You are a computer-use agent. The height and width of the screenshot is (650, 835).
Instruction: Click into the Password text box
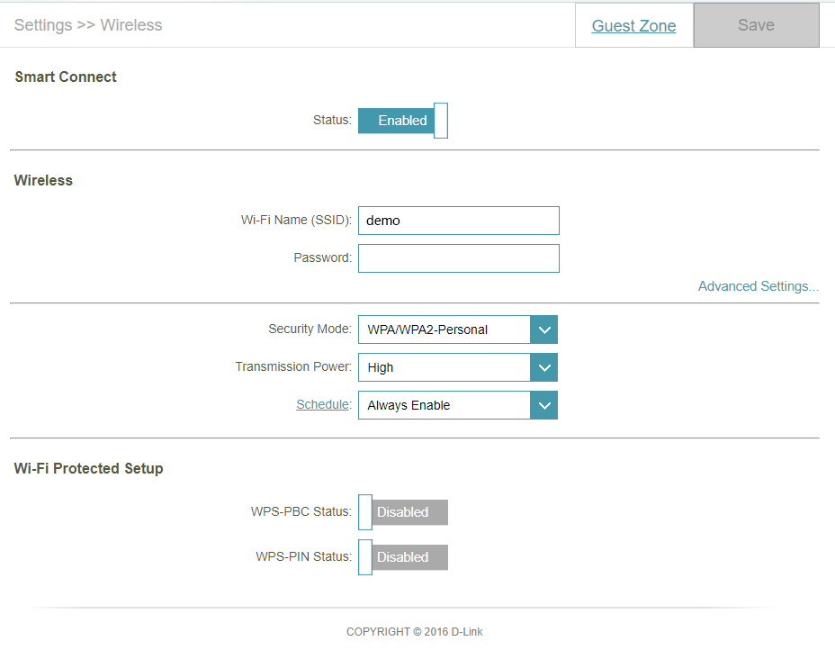click(x=458, y=258)
